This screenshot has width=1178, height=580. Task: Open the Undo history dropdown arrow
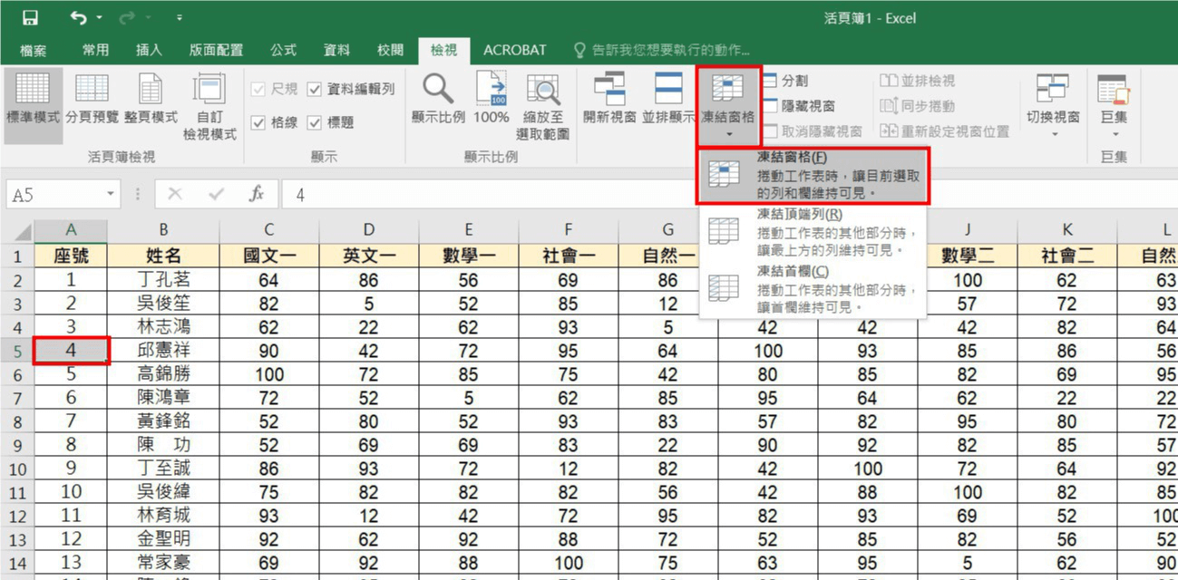click(98, 18)
